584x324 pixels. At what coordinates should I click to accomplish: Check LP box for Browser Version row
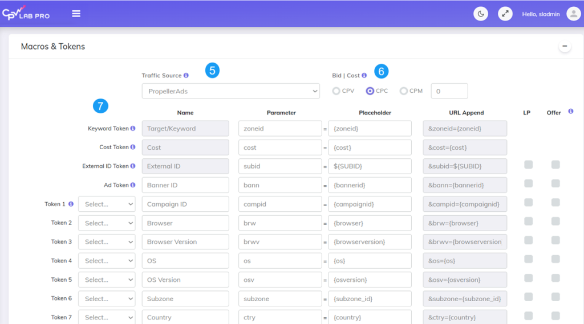tap(528, 240)
